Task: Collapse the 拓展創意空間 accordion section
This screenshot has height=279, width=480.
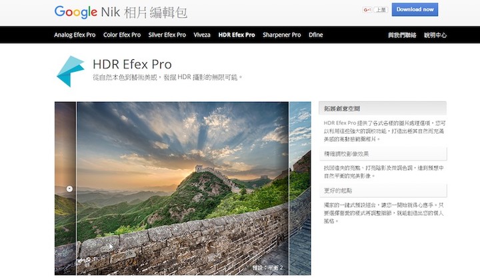Action: coord(383,109)
